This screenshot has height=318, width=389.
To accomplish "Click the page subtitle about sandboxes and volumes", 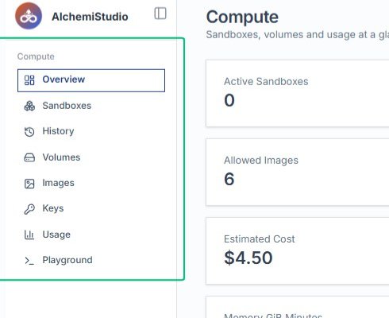I will click(x=298, y=35).
